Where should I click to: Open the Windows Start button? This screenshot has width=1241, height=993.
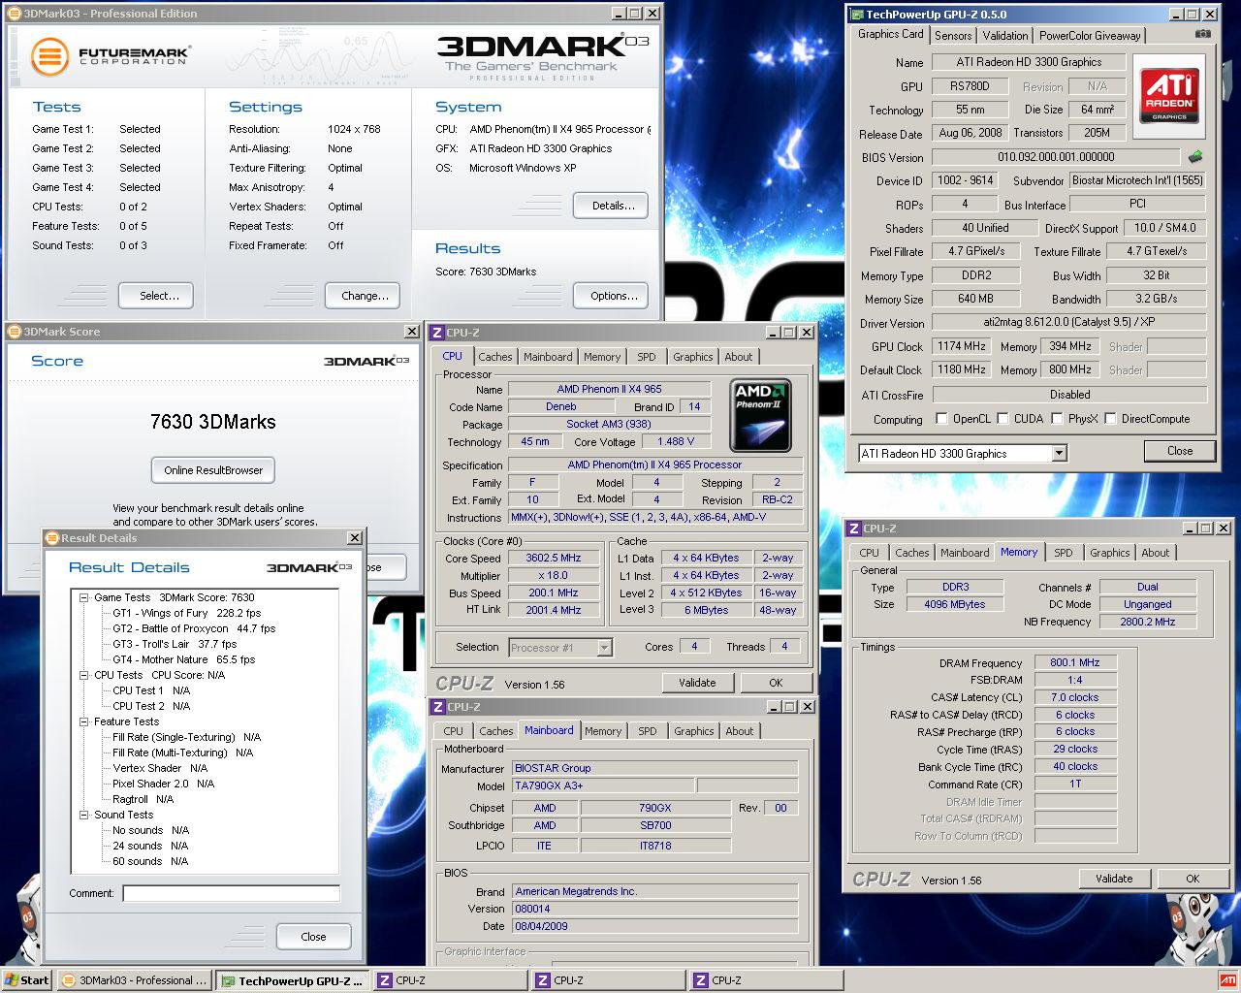pyautogui.click(x=27, y=979)
